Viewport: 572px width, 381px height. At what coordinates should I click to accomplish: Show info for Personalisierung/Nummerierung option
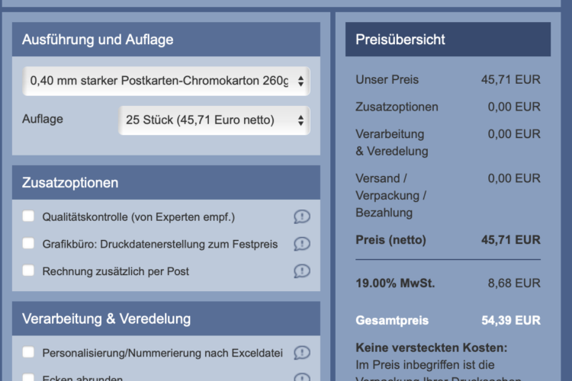[x=302, y=353]
